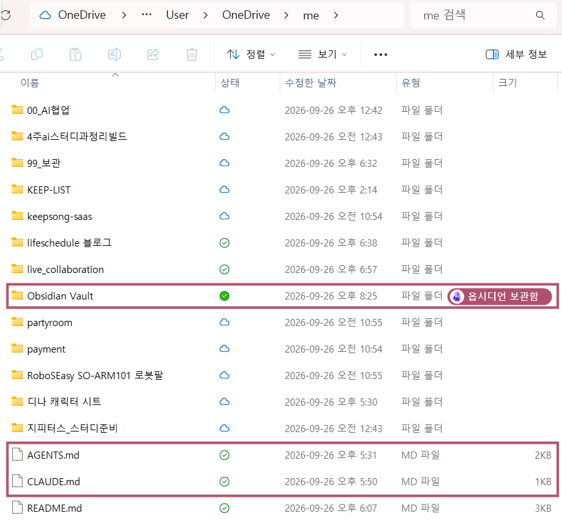562x524 pixels.
Task: Click the cloud status icon for 4주ai스터디과정리빌드
Action: click(224, 136)
